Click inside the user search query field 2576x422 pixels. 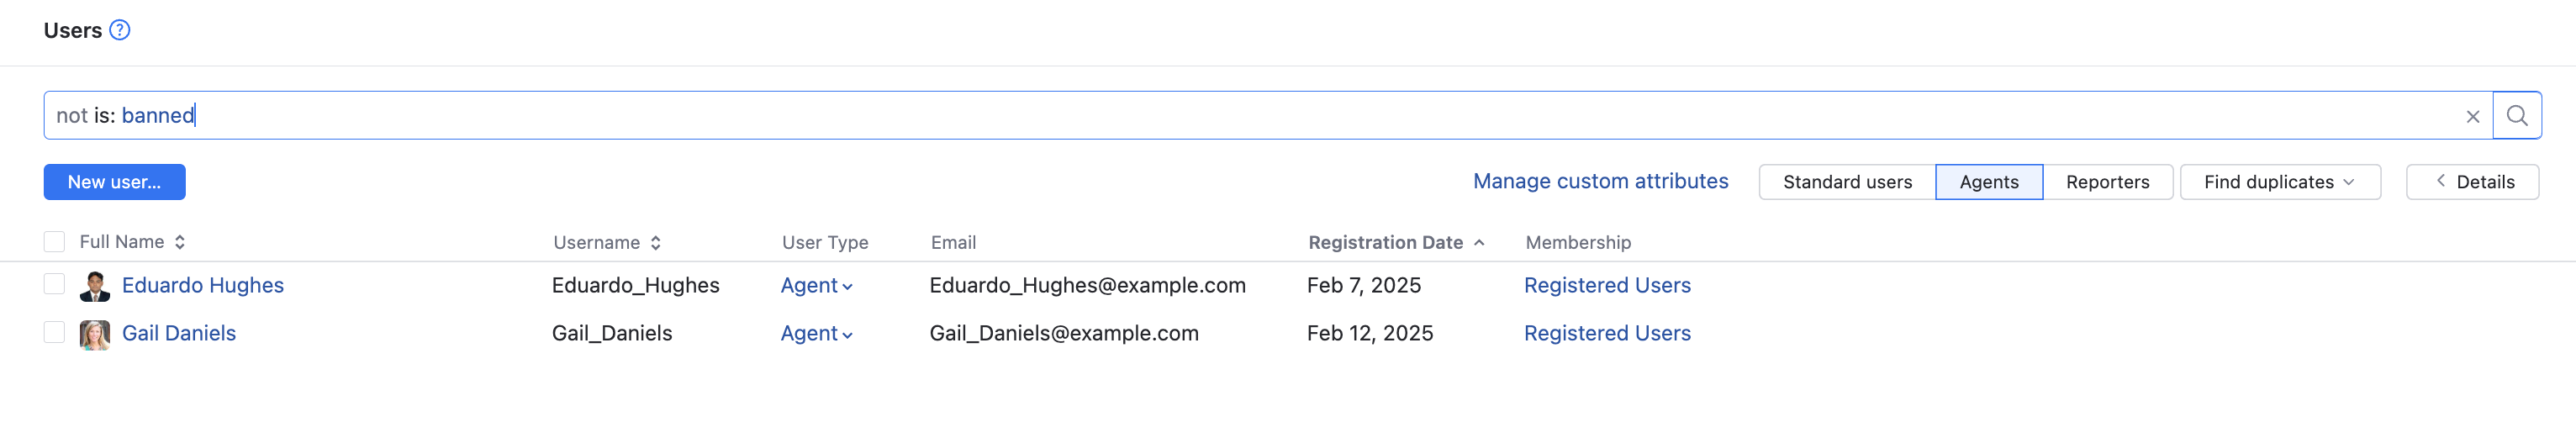pos(1200,116)
